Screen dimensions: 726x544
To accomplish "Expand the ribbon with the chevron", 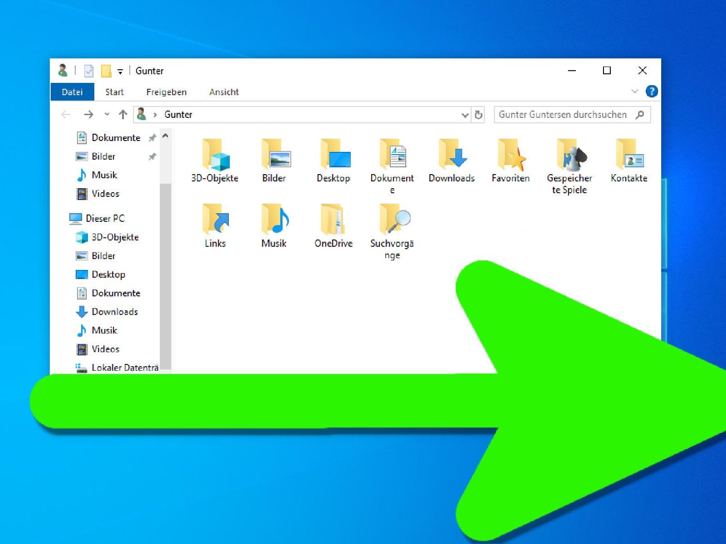I will coord(634,92).
